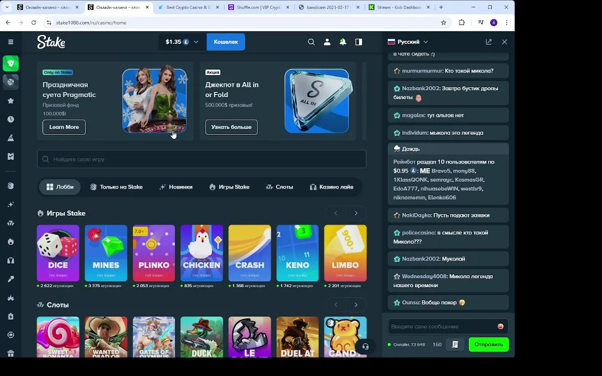This screenshot has width=602, height=376.
Task: Open the search magnifier in header
Action: click(311, 42)
